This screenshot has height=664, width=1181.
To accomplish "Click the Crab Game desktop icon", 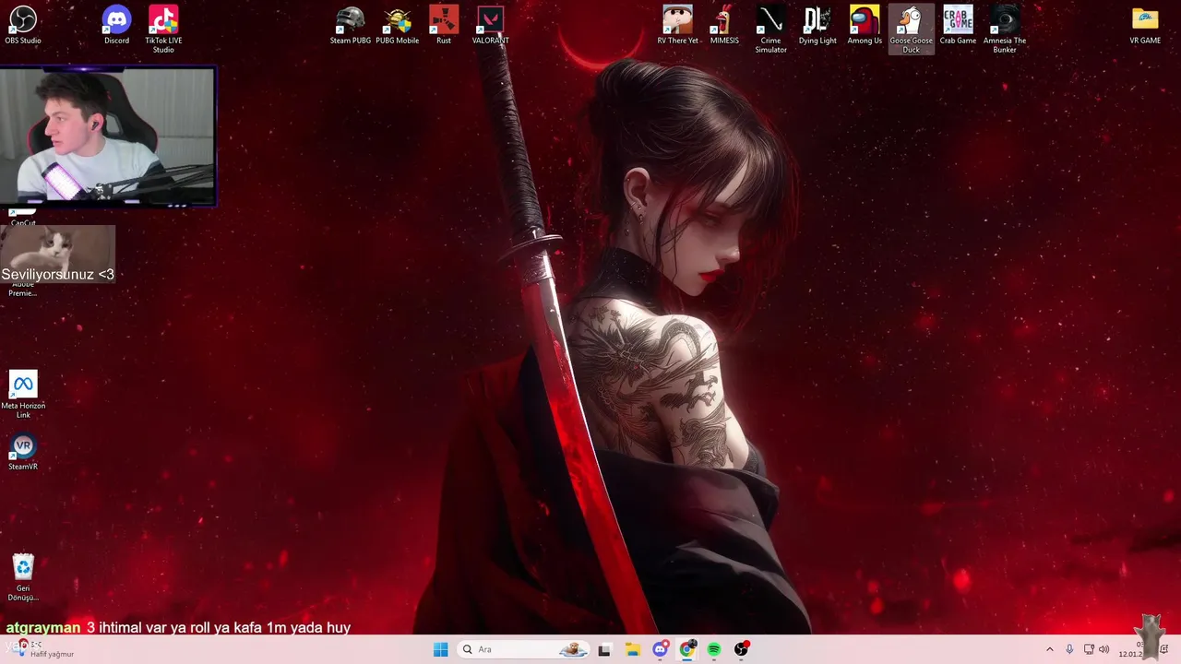I will point(958,26).
